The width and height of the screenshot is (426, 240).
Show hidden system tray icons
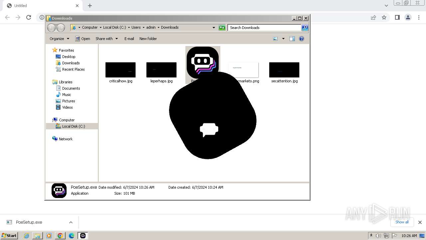tap(371, 236)
